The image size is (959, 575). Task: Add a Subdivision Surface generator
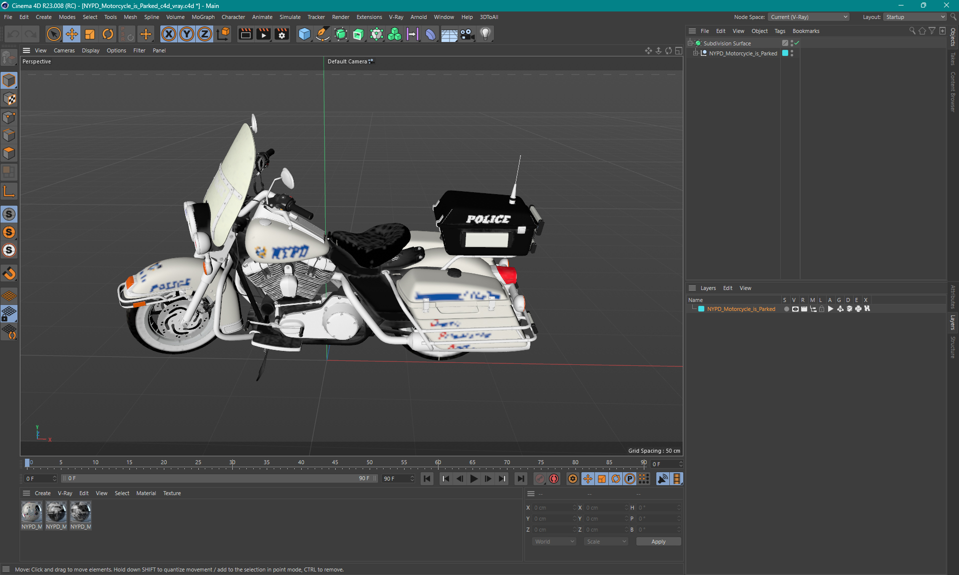(x=341, y=34)
